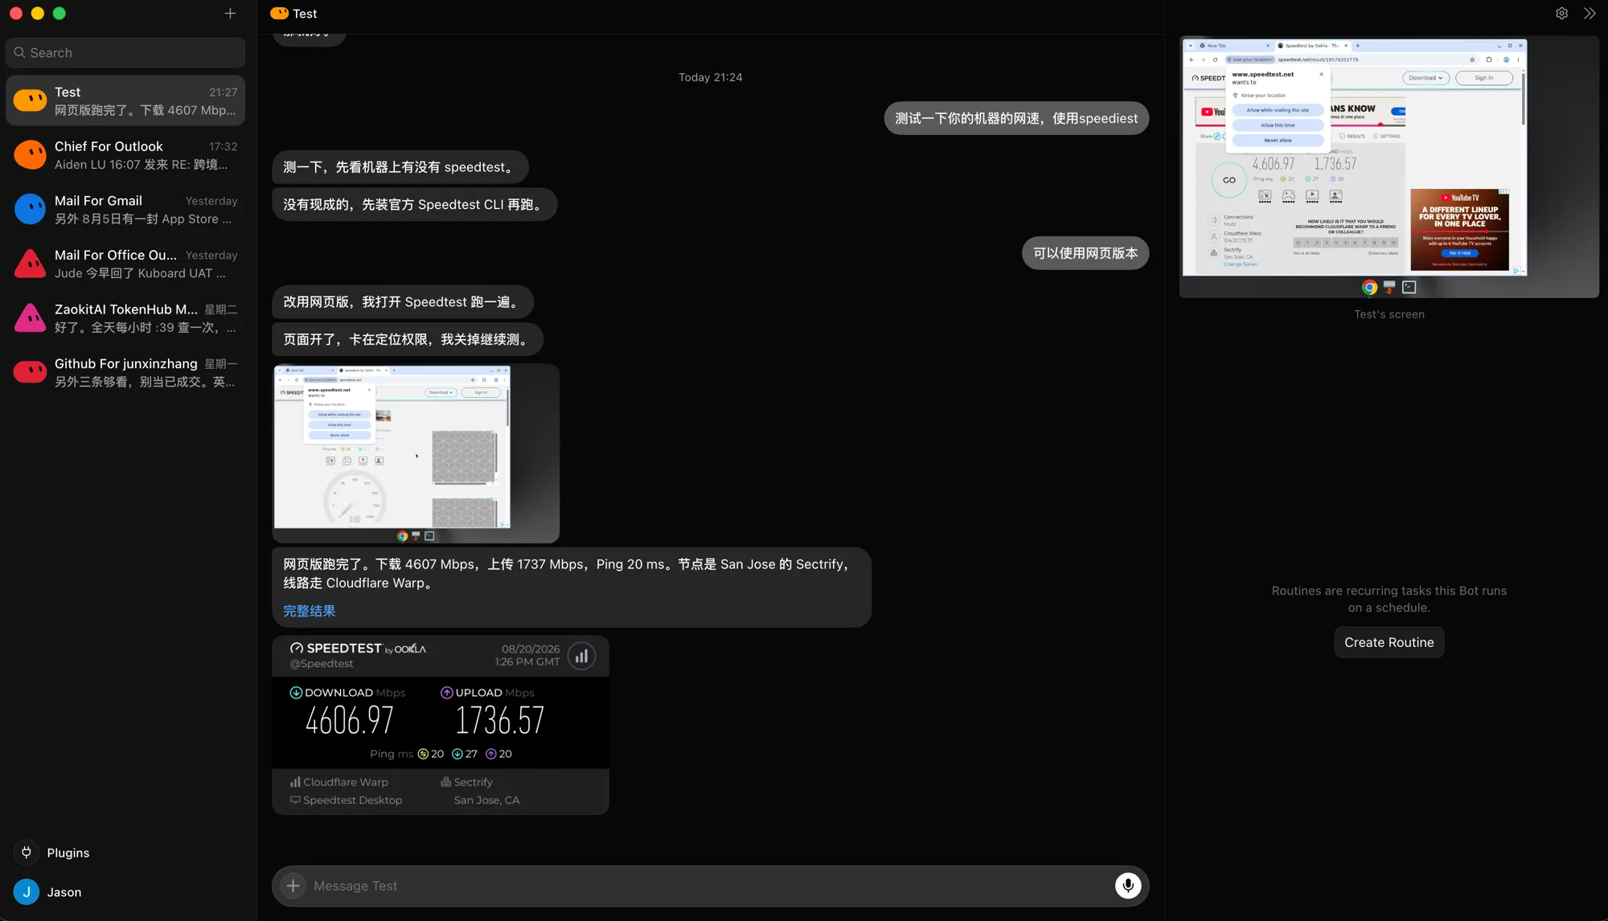1608x921 pixels.
Task: Click the pink ZaokitAI TokenHub avatar
Action: (30, 317)
